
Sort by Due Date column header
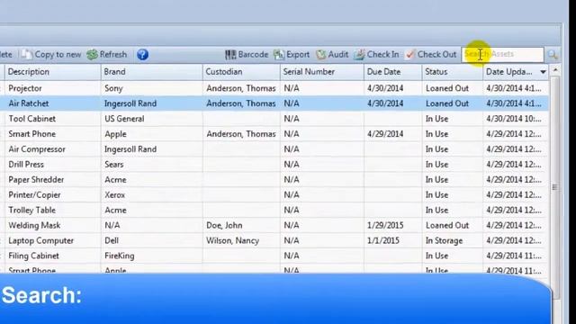pyautogui.click(x=393, y=72)
